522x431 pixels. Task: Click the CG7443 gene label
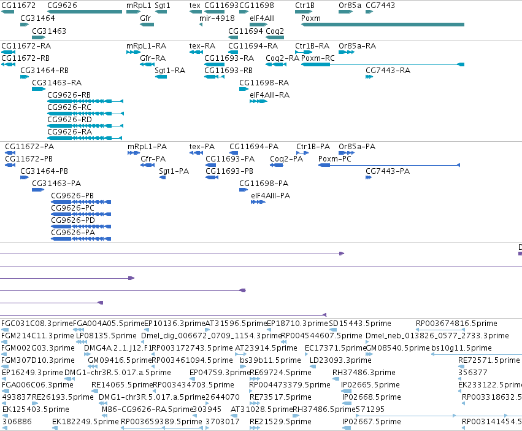[380, 6]
